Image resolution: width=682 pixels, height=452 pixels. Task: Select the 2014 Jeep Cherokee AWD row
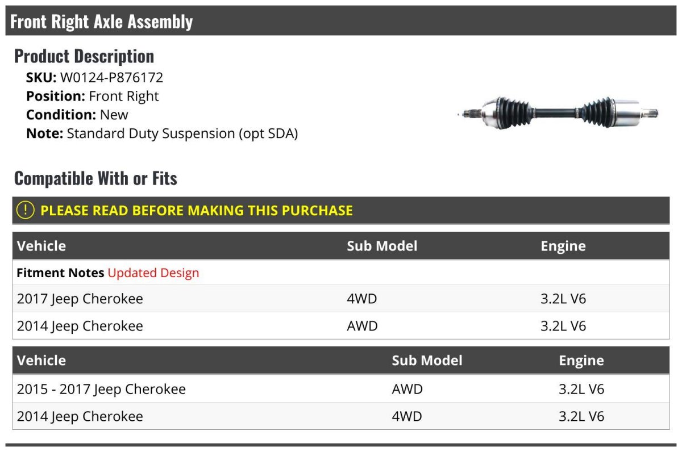341,326
